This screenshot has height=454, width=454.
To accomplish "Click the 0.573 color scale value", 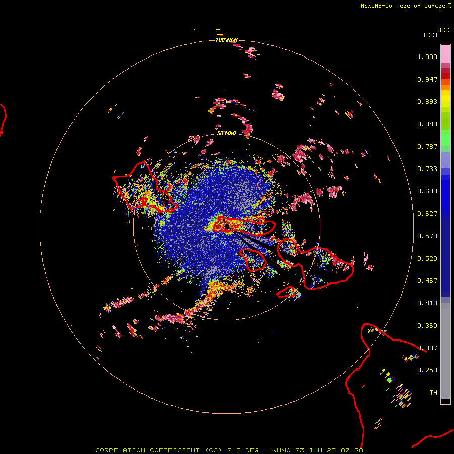I will (427, 236).
